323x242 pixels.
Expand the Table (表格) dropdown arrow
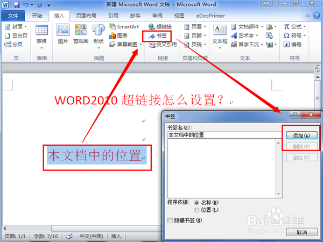[41, 48]
